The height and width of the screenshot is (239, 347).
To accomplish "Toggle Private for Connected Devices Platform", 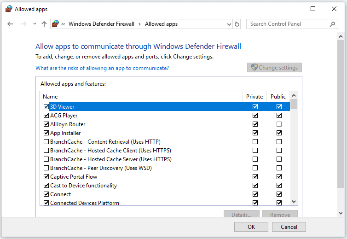I will click(x=255, y=203).
